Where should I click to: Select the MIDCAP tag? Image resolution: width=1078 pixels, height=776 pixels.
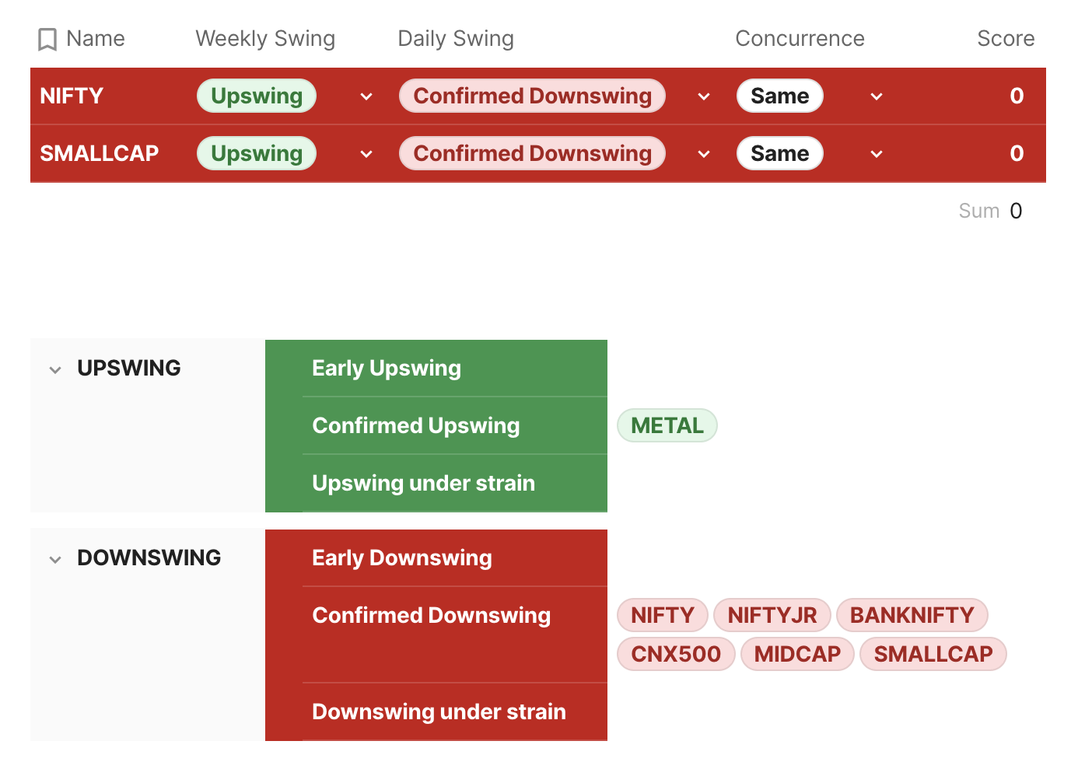click(x=798, y=654)
